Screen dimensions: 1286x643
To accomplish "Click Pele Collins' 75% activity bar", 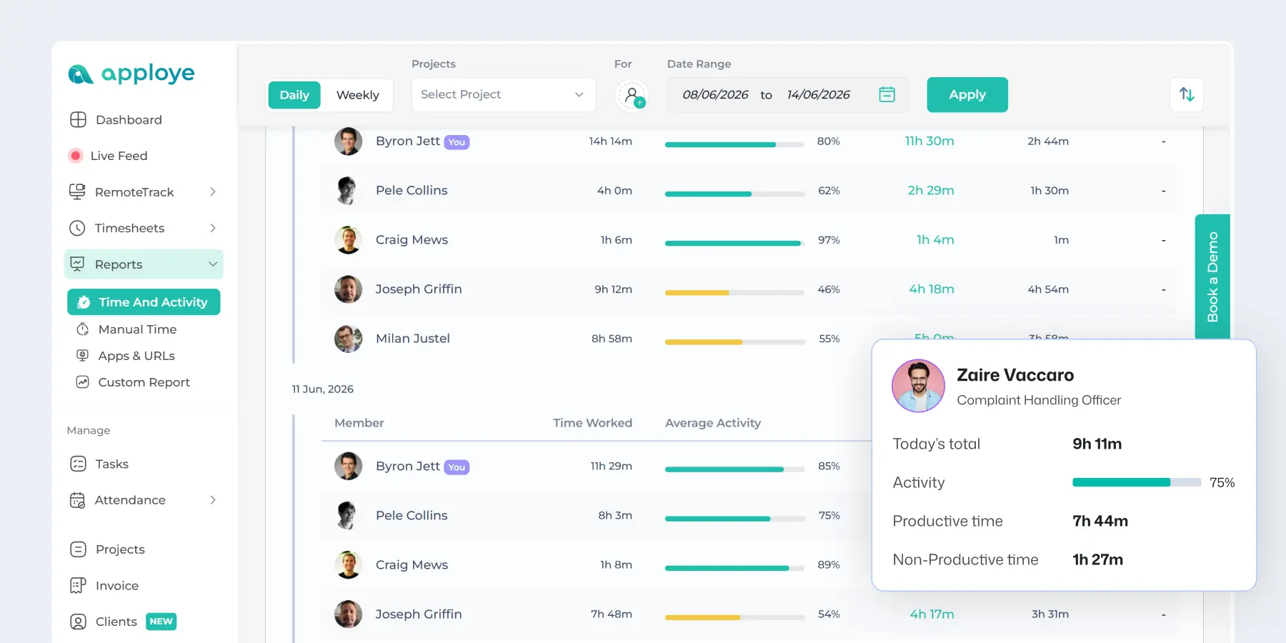I will pos(734,519).
